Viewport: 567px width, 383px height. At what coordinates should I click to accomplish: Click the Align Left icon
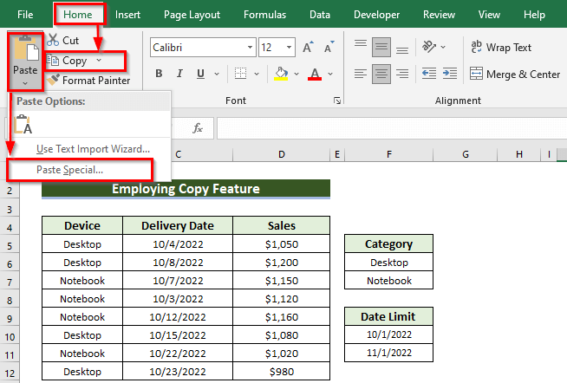pyautogui.click(x=359, y=75)
